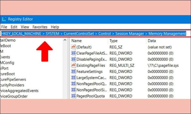The width and height of the screenshot is (191, 114).
Task: Open the Edit menu
Action: coord(14,27)
